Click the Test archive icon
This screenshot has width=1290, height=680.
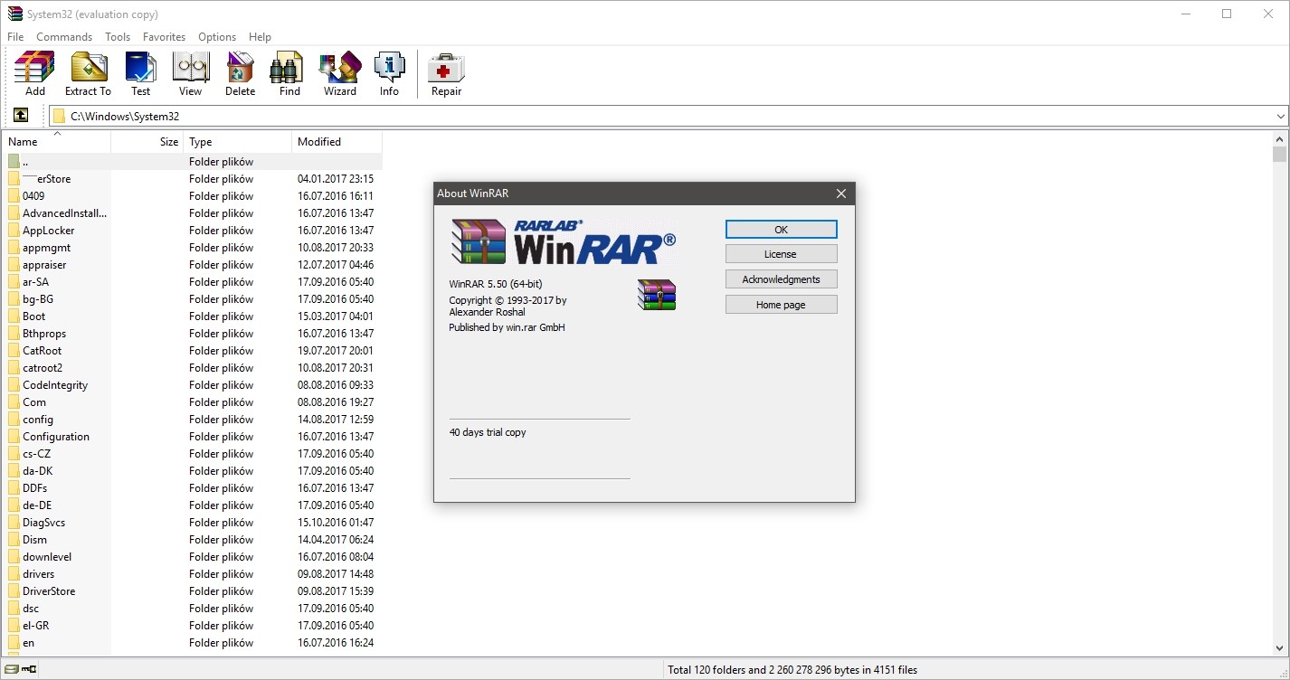[141, 67]
